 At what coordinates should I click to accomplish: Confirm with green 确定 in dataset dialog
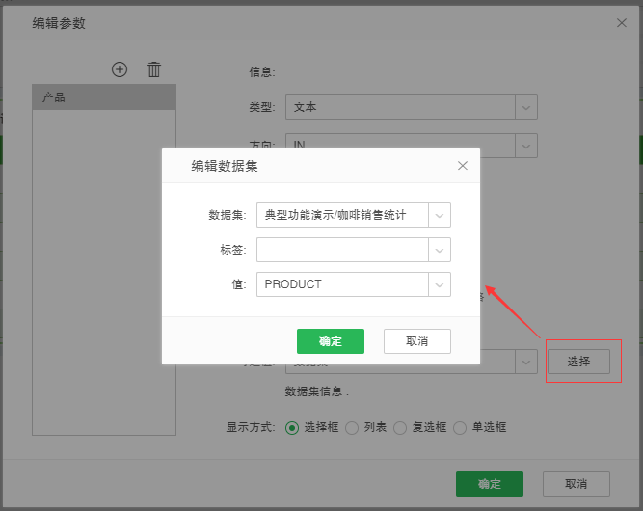[x=331, y=341]
